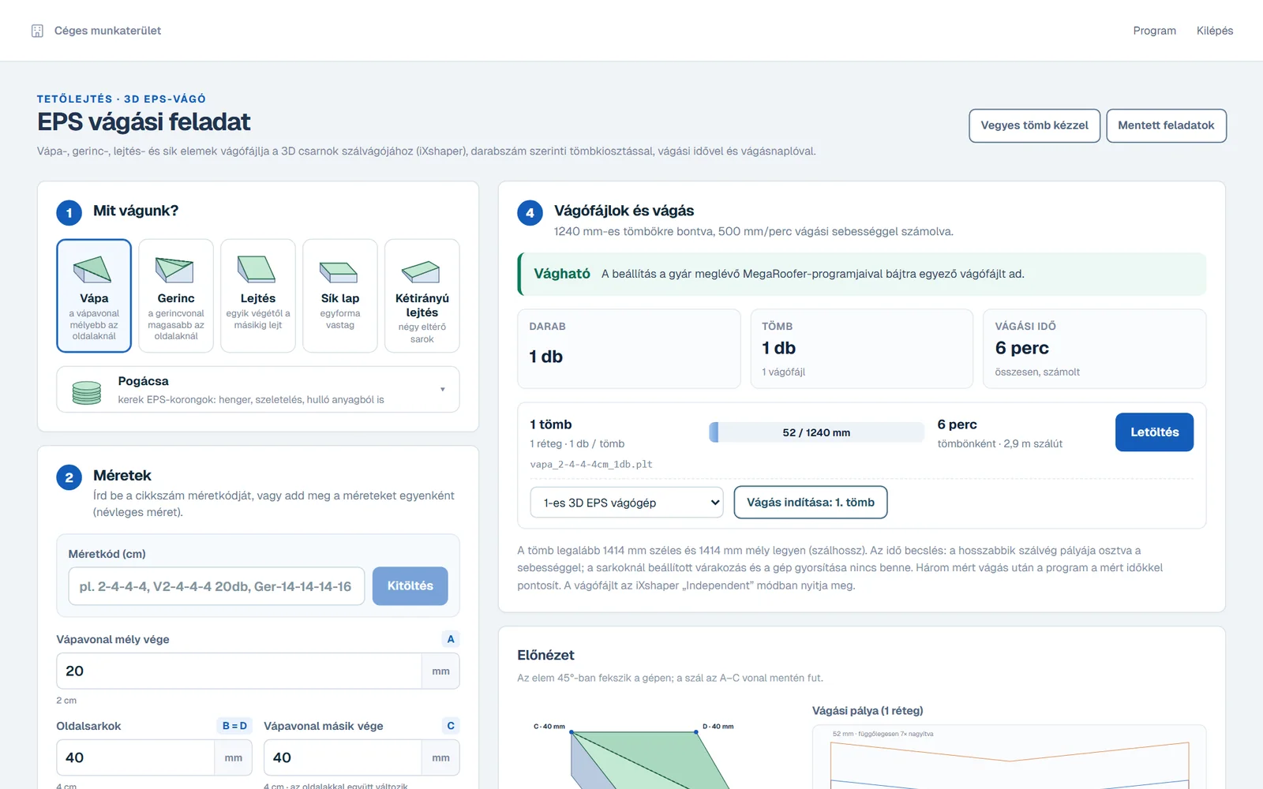
Task: Select the Vápa shape icon card
Action: click(x=93, y=270)
